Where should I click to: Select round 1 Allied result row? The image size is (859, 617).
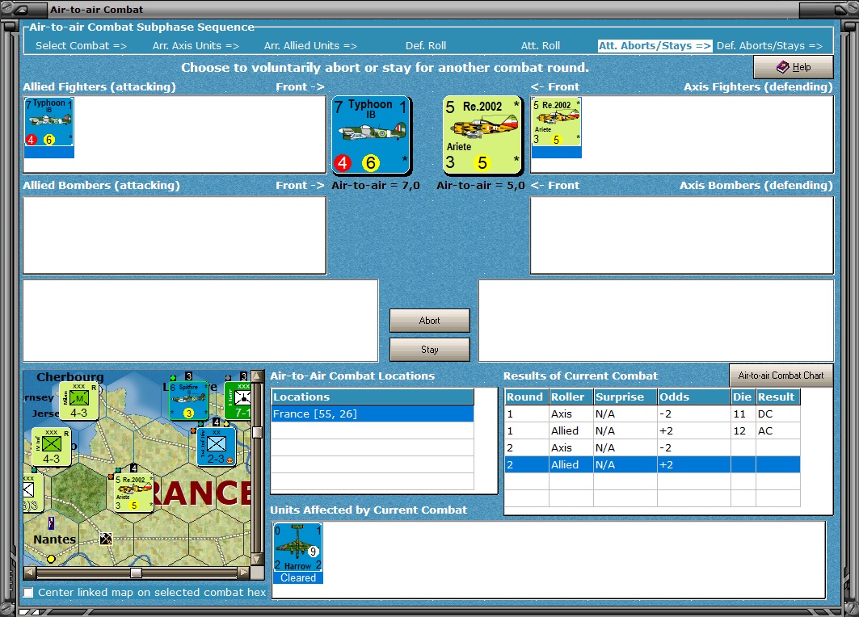(x=652, y=431)
